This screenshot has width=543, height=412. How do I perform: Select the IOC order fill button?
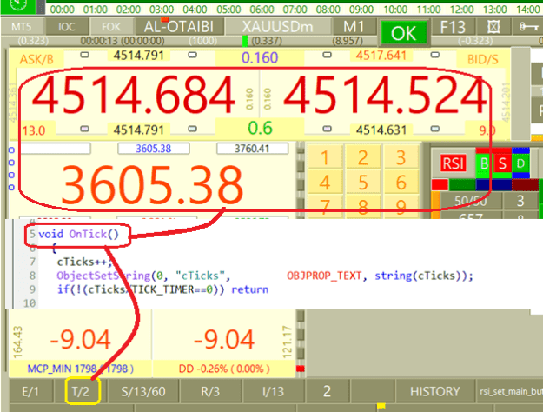(x=67, y=27)
